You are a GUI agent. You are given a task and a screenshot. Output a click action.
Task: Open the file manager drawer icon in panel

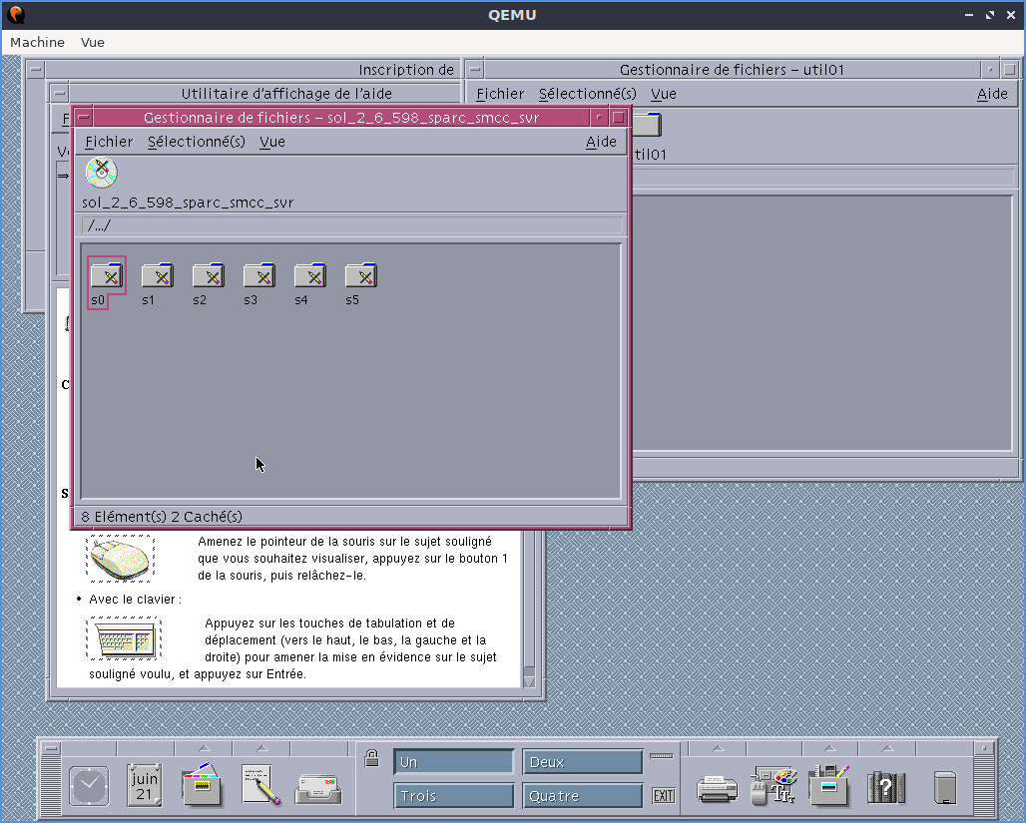point(203,784)
